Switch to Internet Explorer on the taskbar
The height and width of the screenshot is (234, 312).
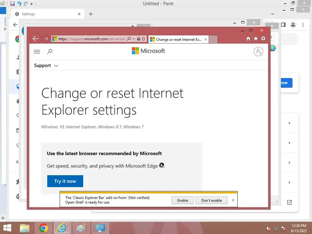(x=61, y=228)
